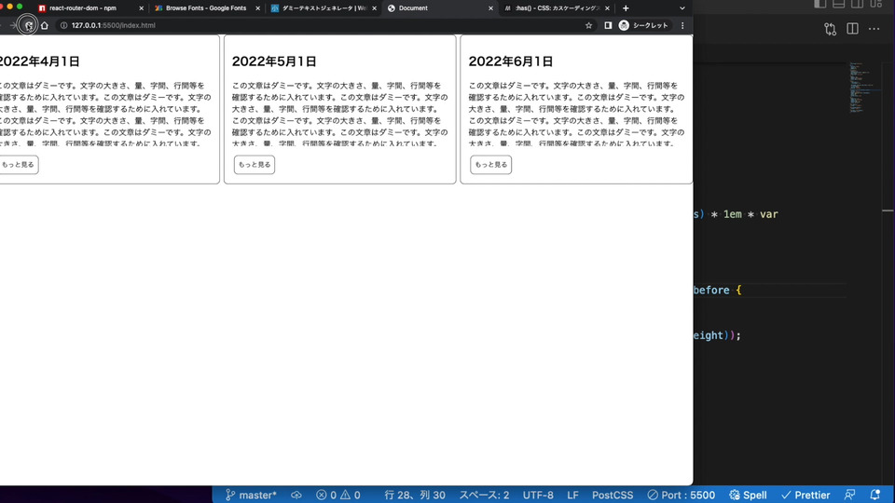Click もっと見る on the 2022年4月1日 card
This screenshot has height=503, width=895.
(19, 164)
